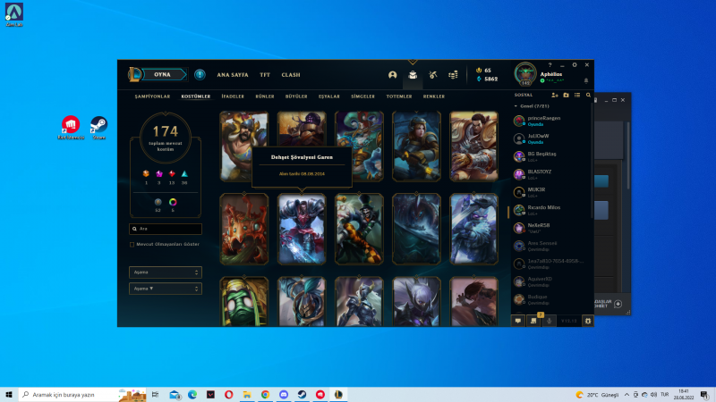The width and height of the screenshot is (716, 402).
Task: Open chat with friend JuUOwW
Action: click(550, 138)
